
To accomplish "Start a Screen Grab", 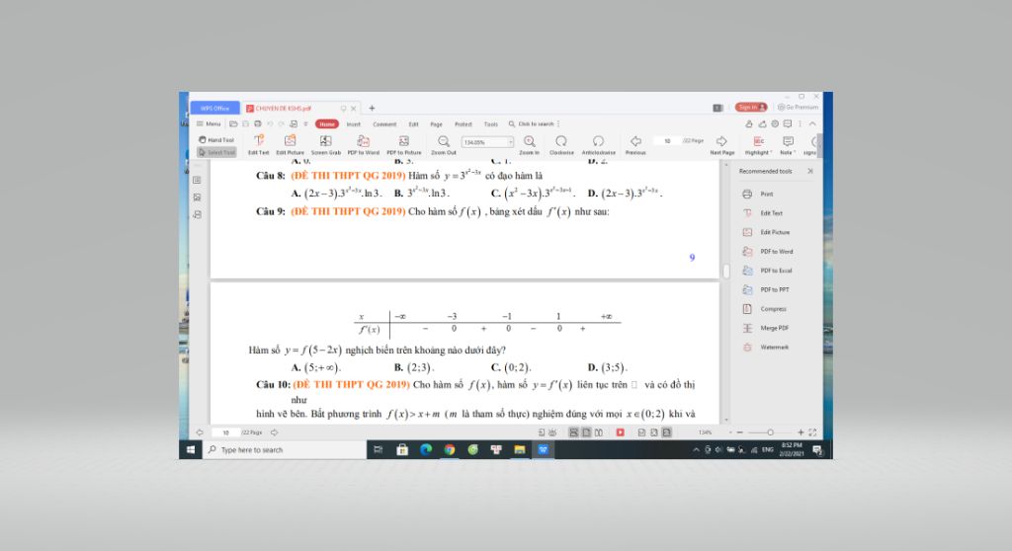I will [326, 145].
